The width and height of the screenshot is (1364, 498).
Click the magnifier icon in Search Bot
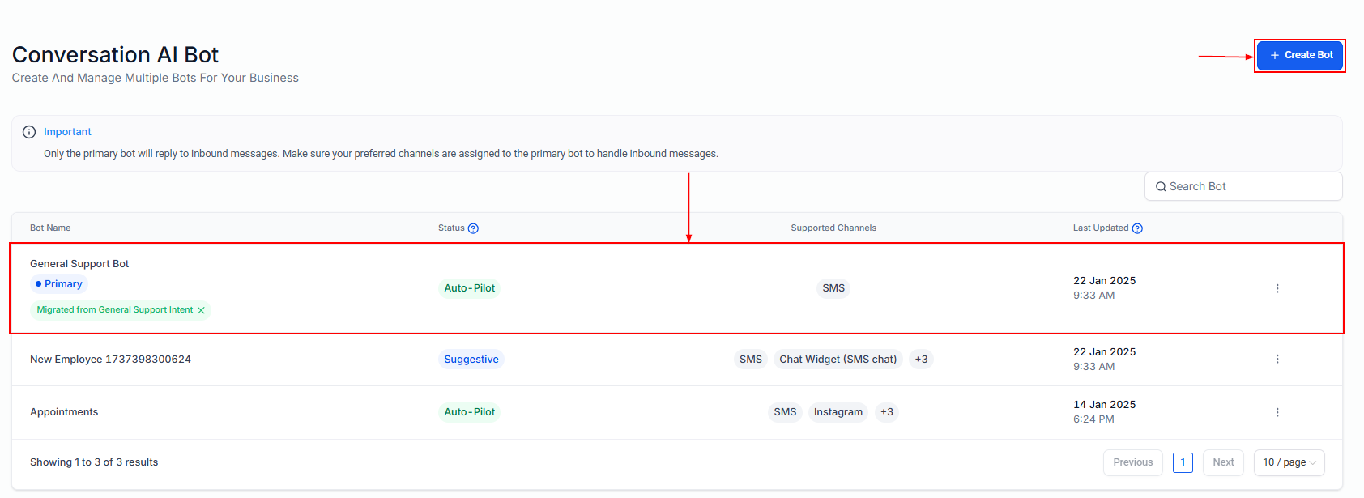tap(1161, 187)
